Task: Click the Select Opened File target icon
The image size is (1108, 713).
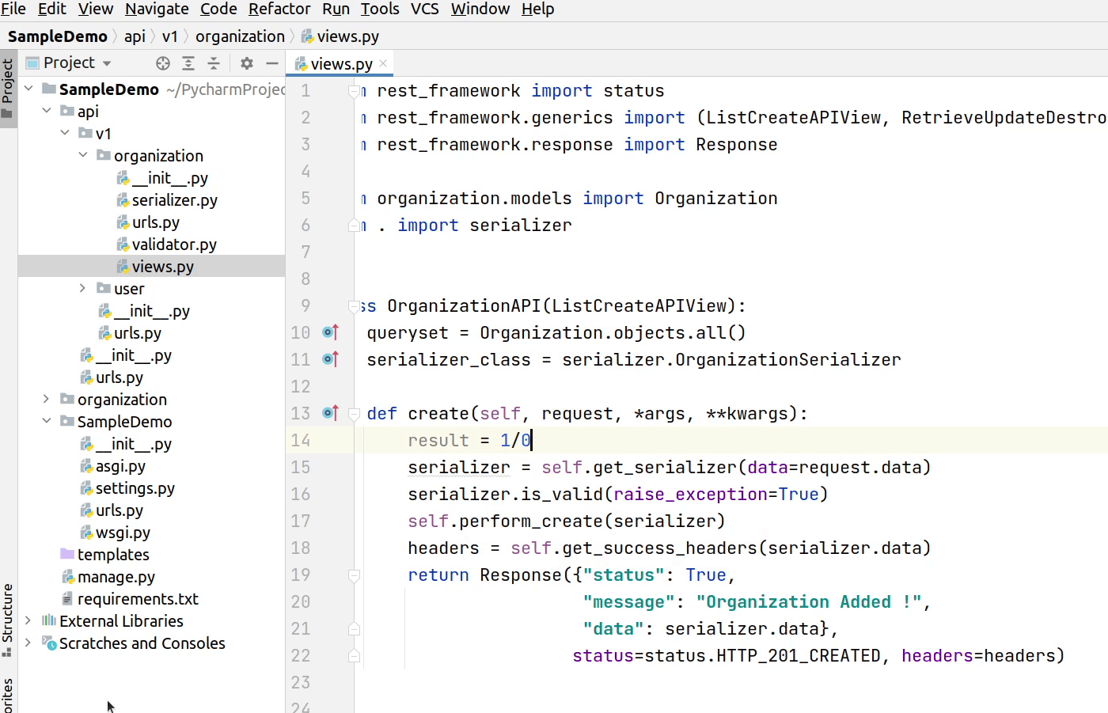Action: tap(162, 63)
